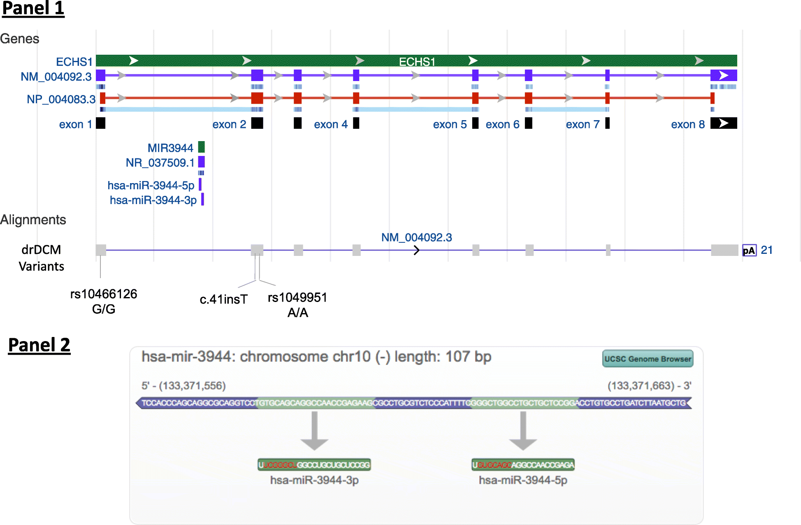Click the hsa-miR-3944-3p label in Panel 2
The image size is (801, 525).
314,480
